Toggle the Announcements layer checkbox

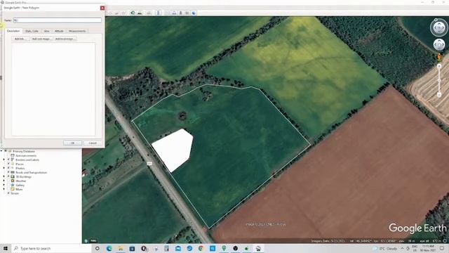[8, 155]
